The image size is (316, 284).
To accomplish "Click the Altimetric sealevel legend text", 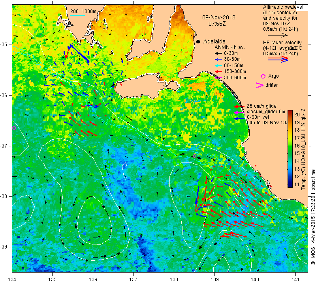I will click(283, 7).
